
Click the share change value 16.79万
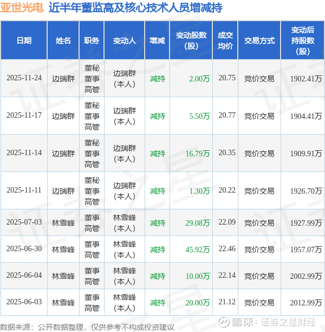click(x=198, y=154)
